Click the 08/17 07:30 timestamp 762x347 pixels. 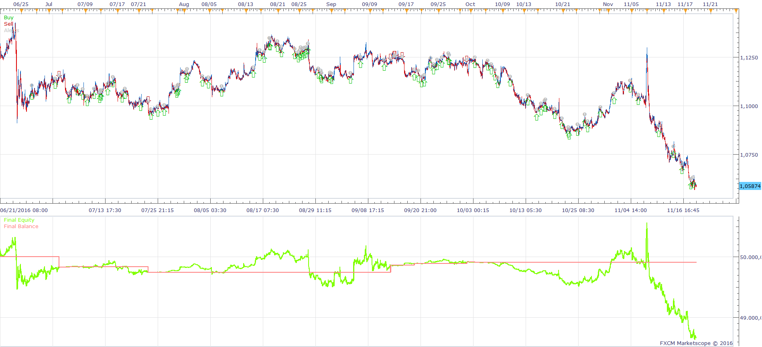point(263,210)
